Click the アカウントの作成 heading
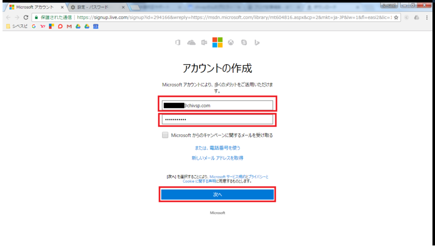 pos(217,68)
